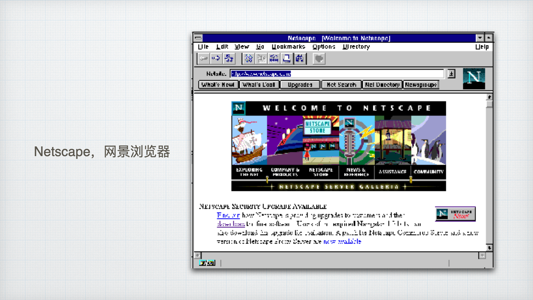Click the location URL input field
This screenshot has height=300, width=533.
pos(337,74)
